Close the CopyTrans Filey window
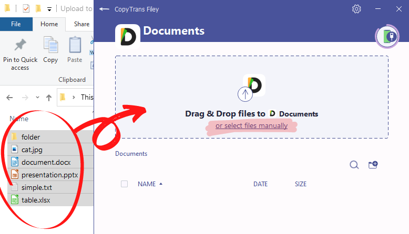Screen dimensions: 409x234 click(399, 9)
